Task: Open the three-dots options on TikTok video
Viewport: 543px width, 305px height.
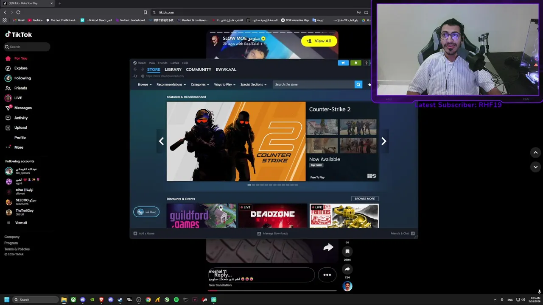Action: click(327, 275)
